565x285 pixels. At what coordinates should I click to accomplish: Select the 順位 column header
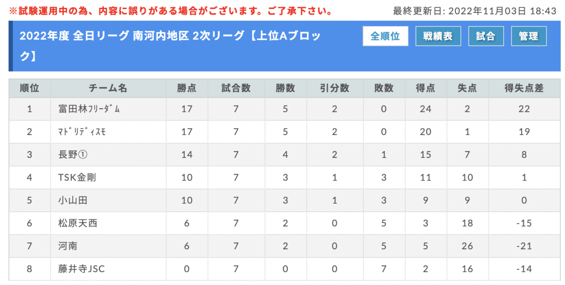[x=30, y=88]
